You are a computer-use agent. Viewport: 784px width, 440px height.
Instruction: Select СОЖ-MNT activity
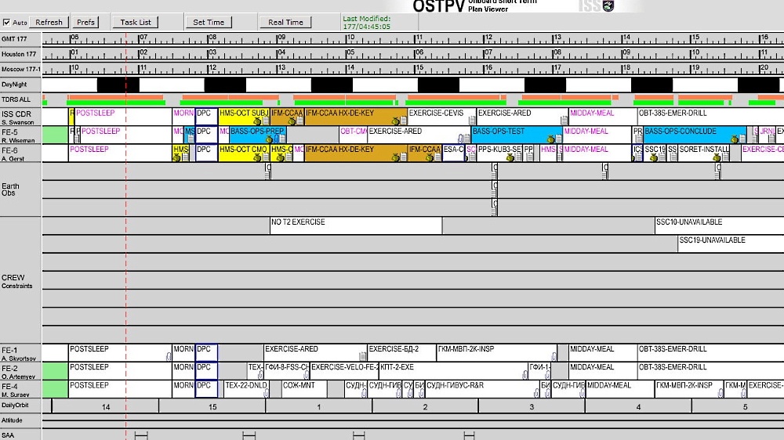tap(304, 389)
